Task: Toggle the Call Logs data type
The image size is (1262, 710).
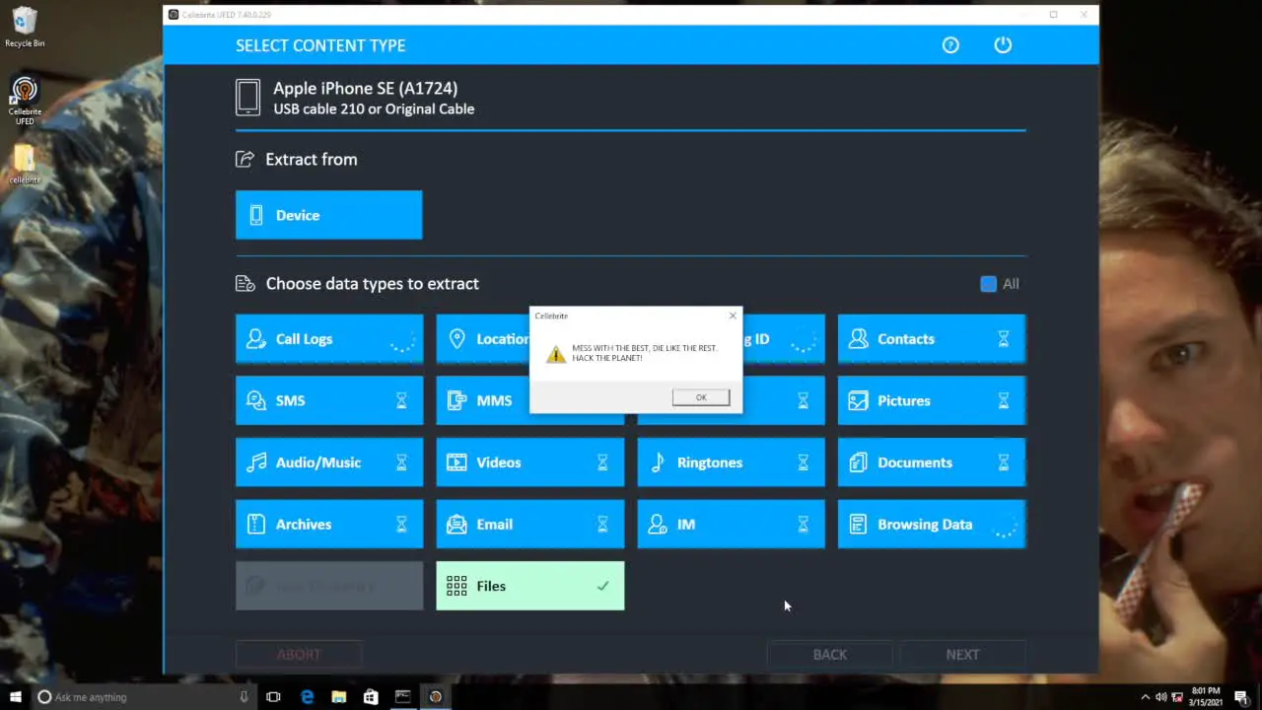Action: click(328, 339)
